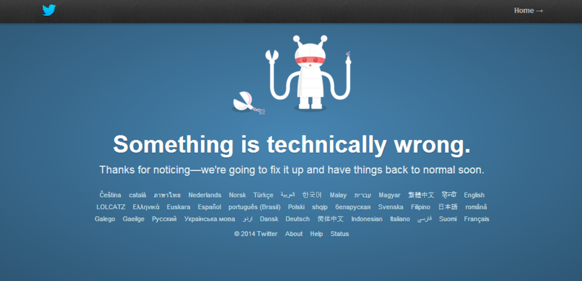Choose Русский language link

(164, 219)
